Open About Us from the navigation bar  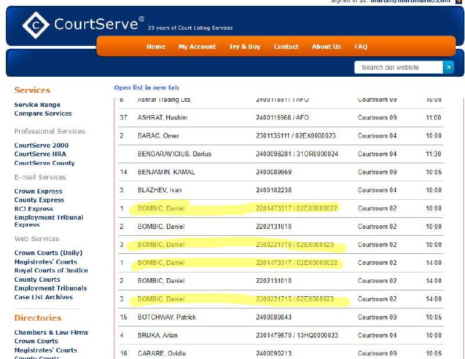point(326,46)
